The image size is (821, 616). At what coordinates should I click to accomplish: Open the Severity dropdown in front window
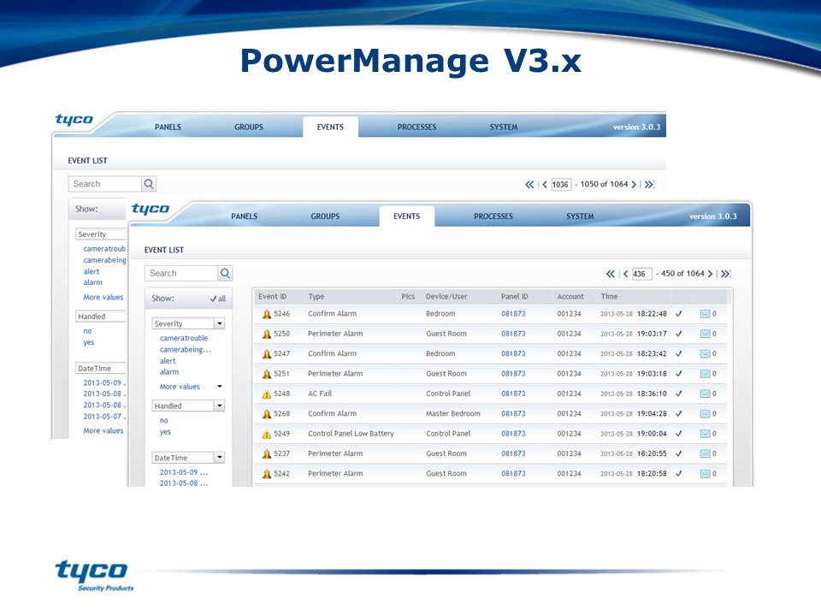point(220,323)
